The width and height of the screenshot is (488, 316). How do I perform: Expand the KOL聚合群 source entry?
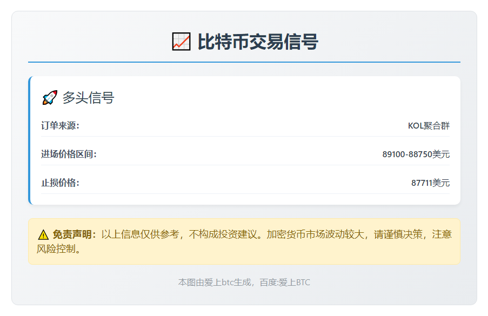coord(430,125)
